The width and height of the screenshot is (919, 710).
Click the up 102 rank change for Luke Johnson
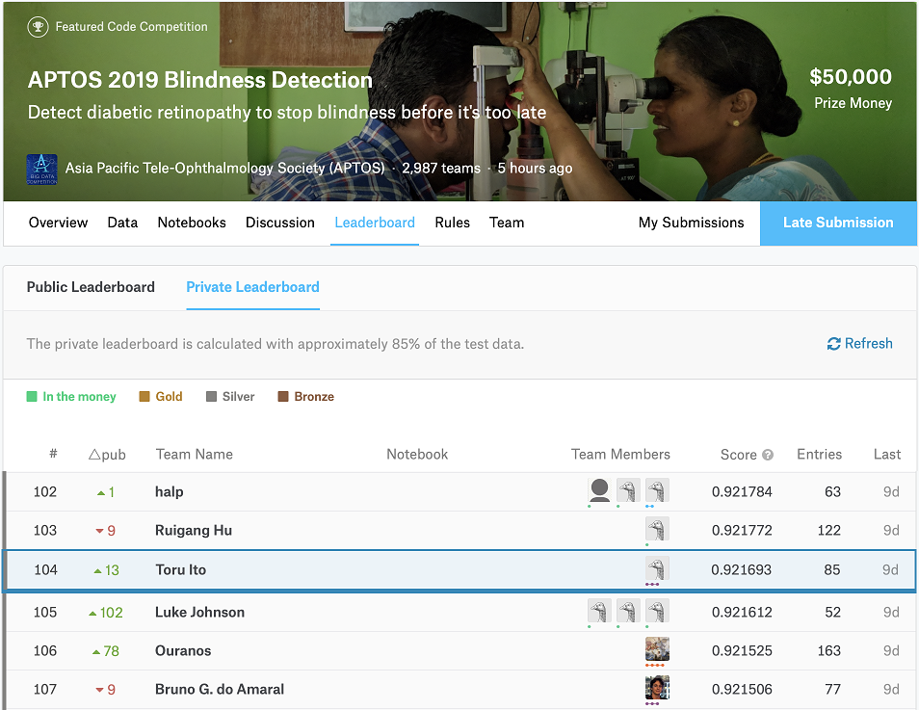[106, 613]
